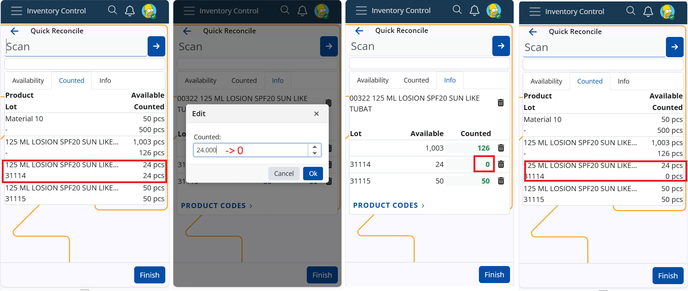This screenshot has width=688, height=291.
Task: Tap Finish button in the rightmost screen
Action: coord(668,276)
